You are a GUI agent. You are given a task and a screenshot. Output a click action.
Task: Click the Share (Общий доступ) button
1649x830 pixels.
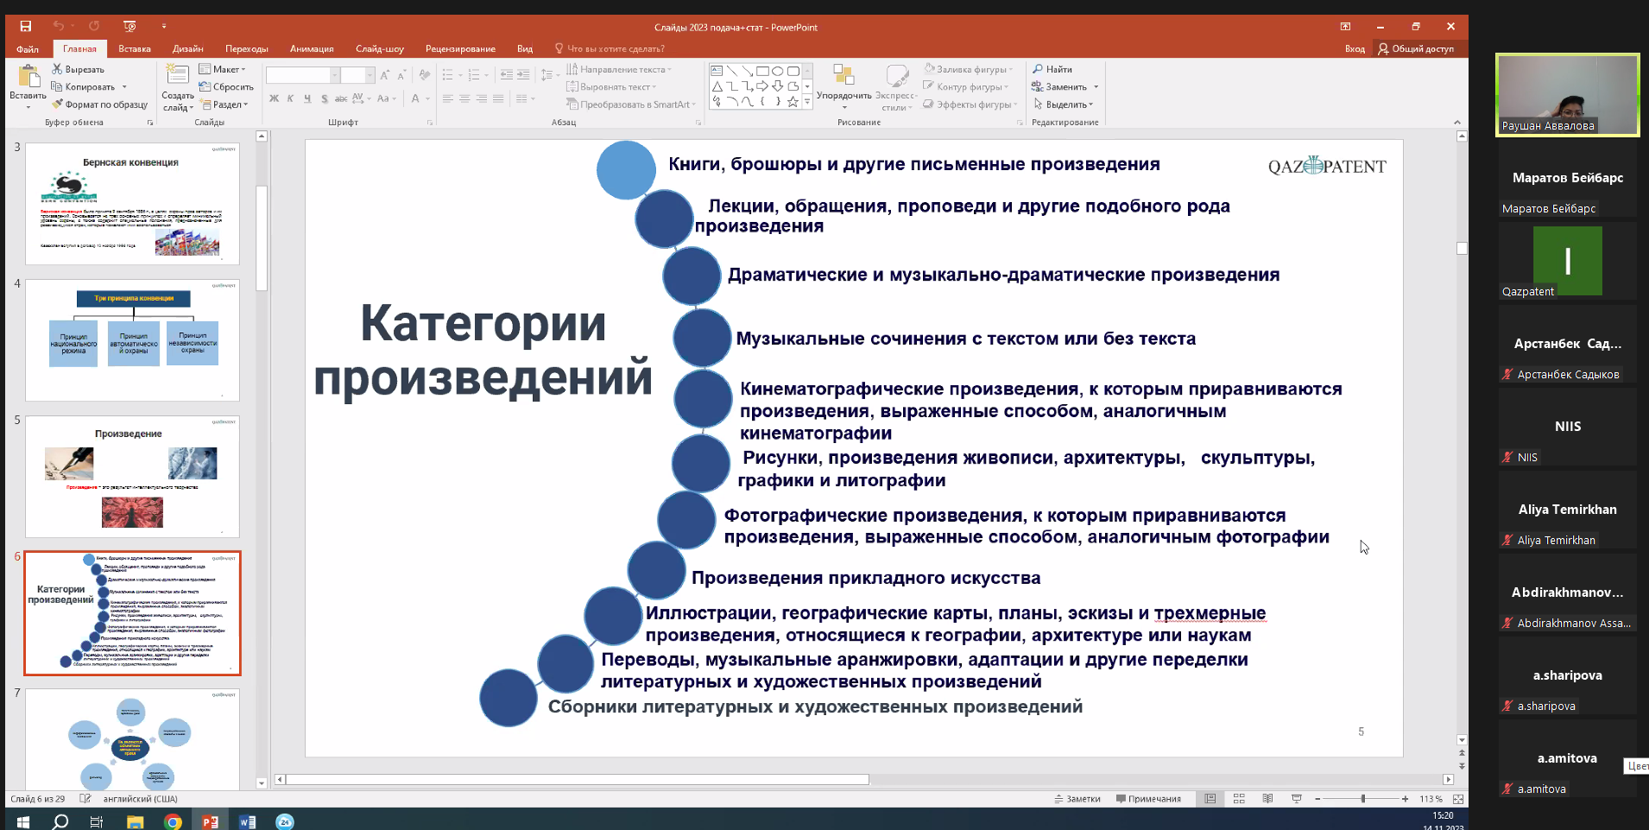1416,49
